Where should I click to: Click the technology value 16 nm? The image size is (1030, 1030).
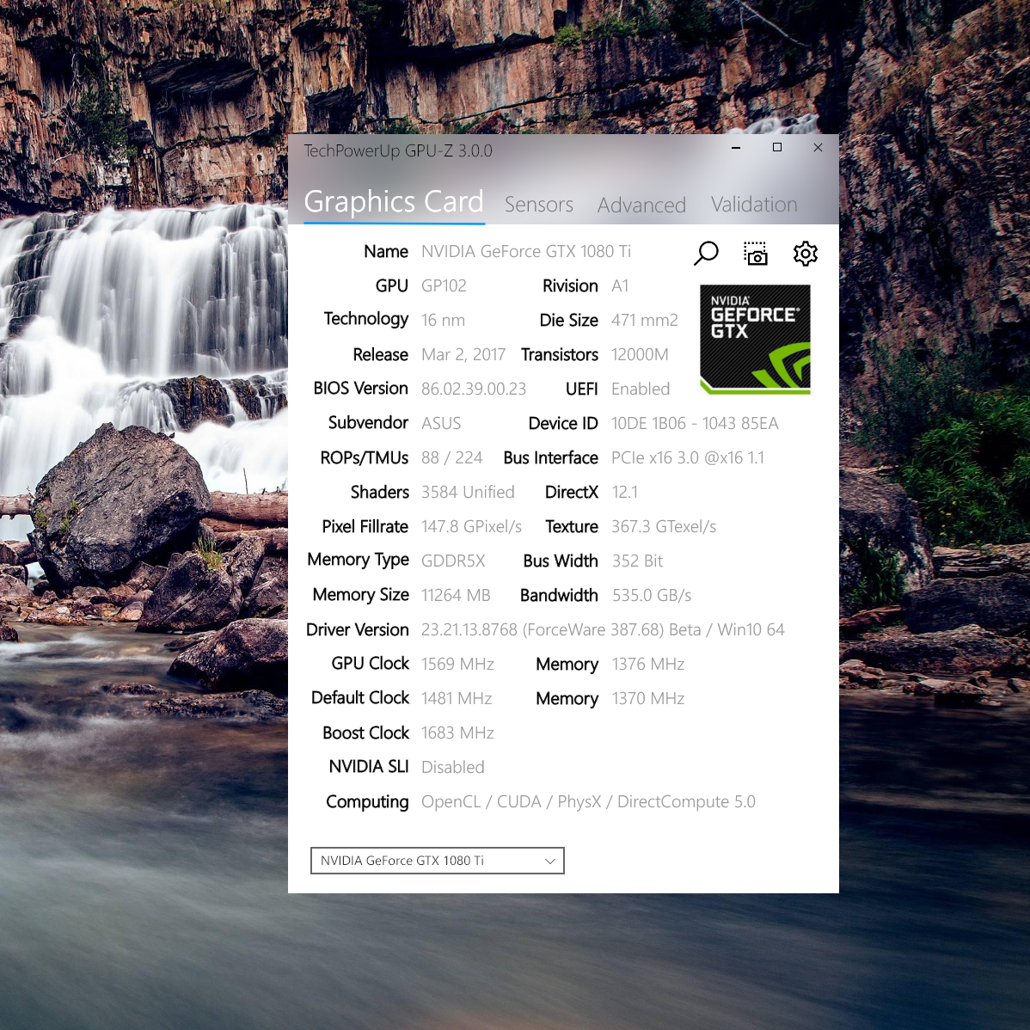click(443, 320)
